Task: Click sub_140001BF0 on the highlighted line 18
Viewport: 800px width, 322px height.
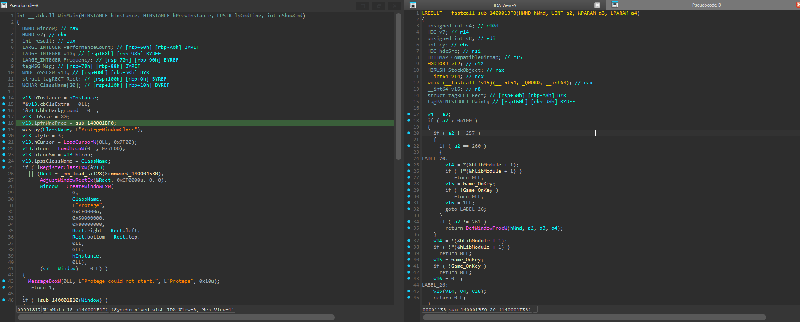Action: (x=94, y=123)
